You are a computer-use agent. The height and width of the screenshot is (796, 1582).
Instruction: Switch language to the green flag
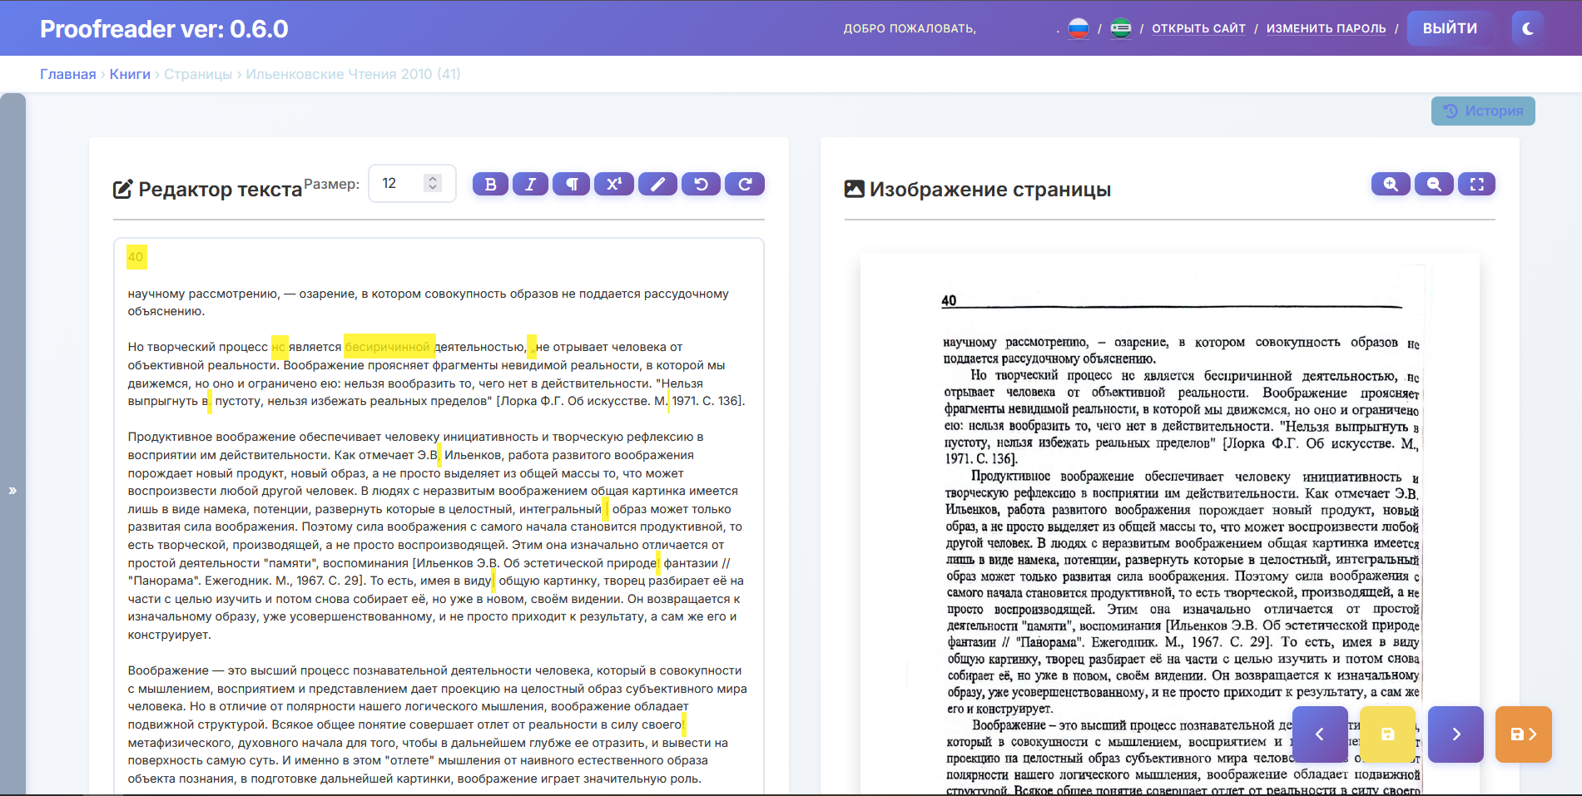[1121, 28]
